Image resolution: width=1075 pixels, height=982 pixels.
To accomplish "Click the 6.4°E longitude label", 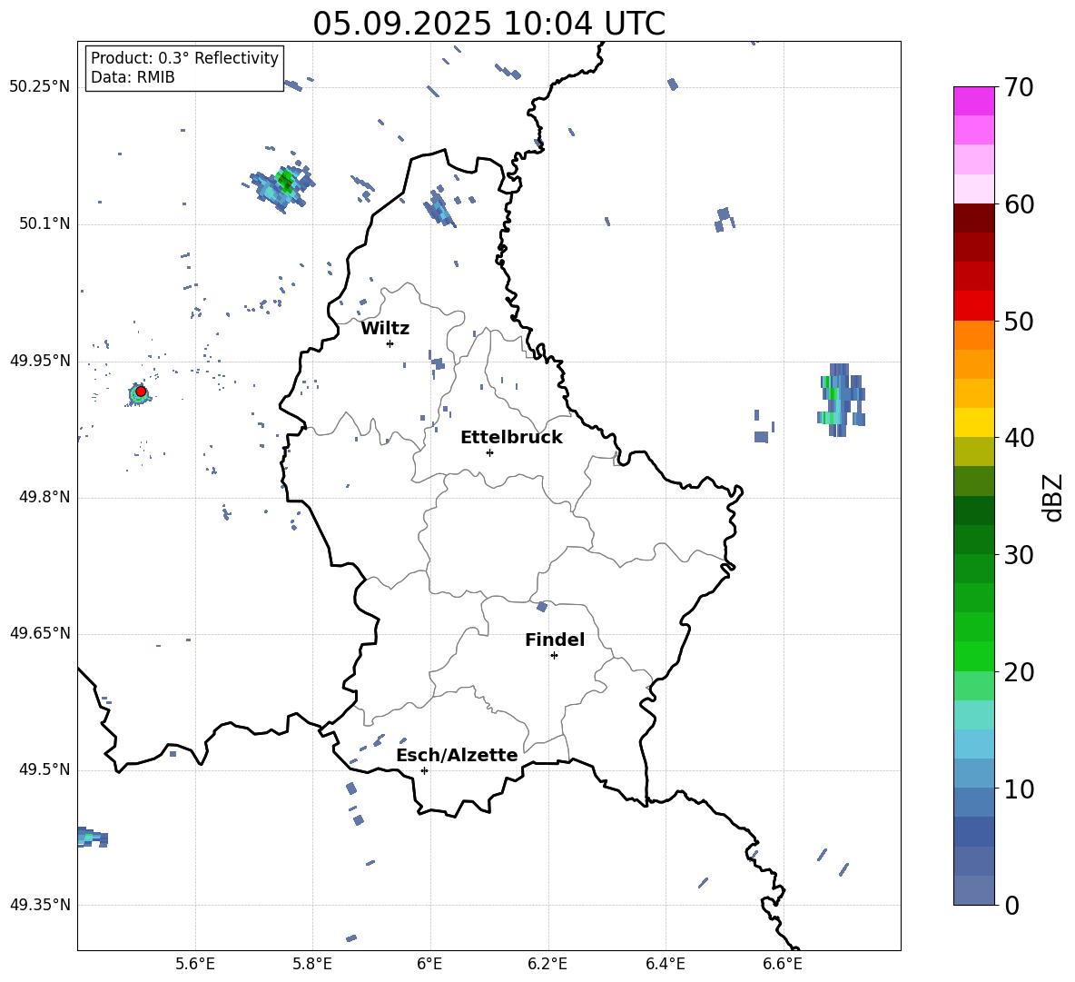I will (665, 964).
